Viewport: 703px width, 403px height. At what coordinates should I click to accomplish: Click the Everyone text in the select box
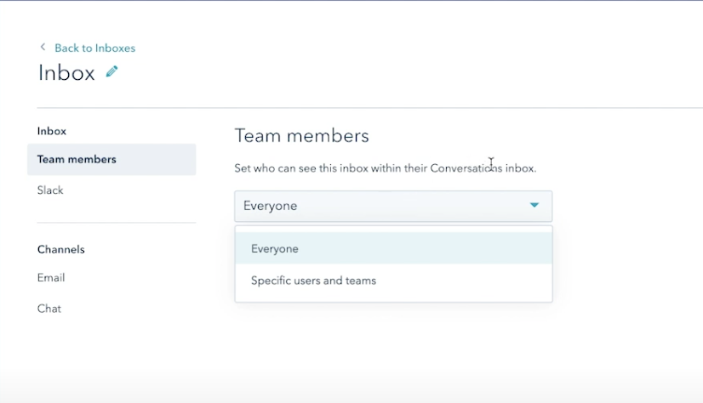[271, 206]
